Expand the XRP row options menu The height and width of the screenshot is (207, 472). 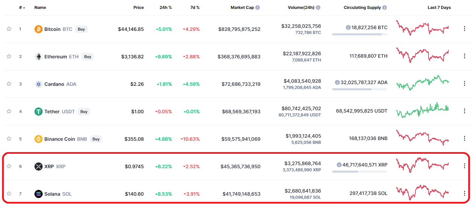coord(464,166)
